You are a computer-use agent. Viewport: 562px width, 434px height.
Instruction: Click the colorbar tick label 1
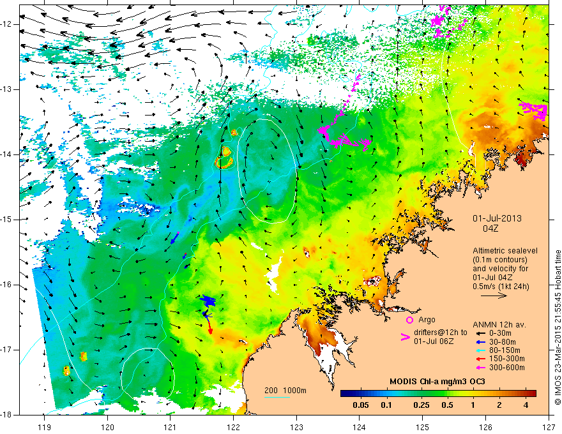[473, 405]
